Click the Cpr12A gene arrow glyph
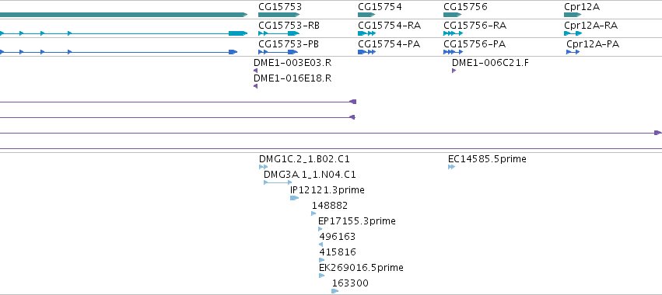 pos(573,15)
